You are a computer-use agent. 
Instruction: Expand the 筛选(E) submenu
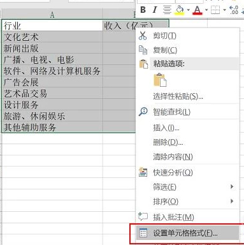(187, 187)
